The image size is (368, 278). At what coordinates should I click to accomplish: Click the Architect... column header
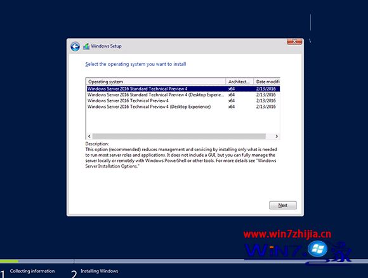click(x=240, y=82)
